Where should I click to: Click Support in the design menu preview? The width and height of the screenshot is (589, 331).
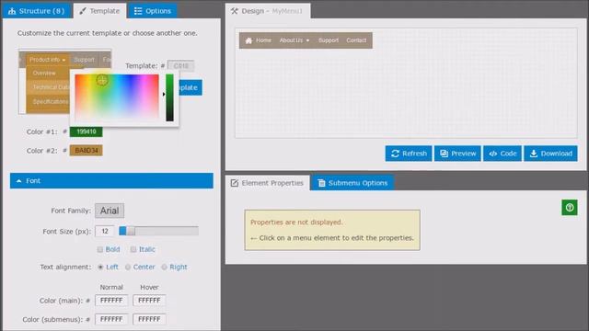[x=329, y=40]
